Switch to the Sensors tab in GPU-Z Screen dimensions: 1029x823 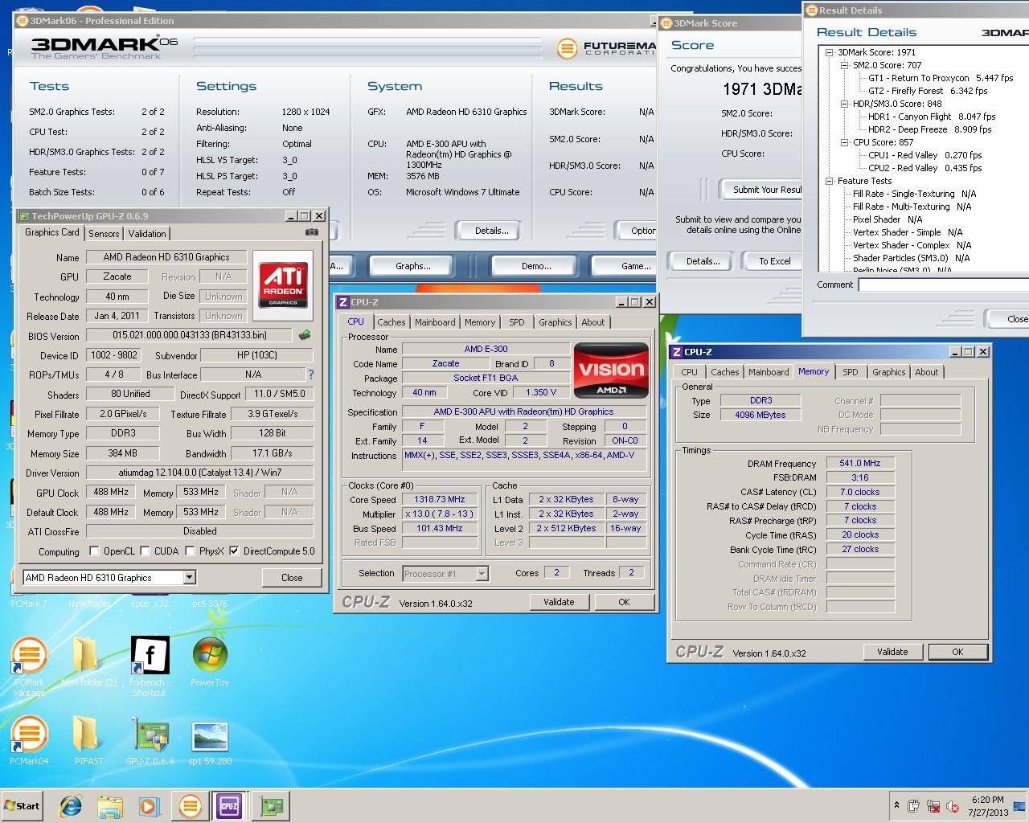[x=104, y=234]
